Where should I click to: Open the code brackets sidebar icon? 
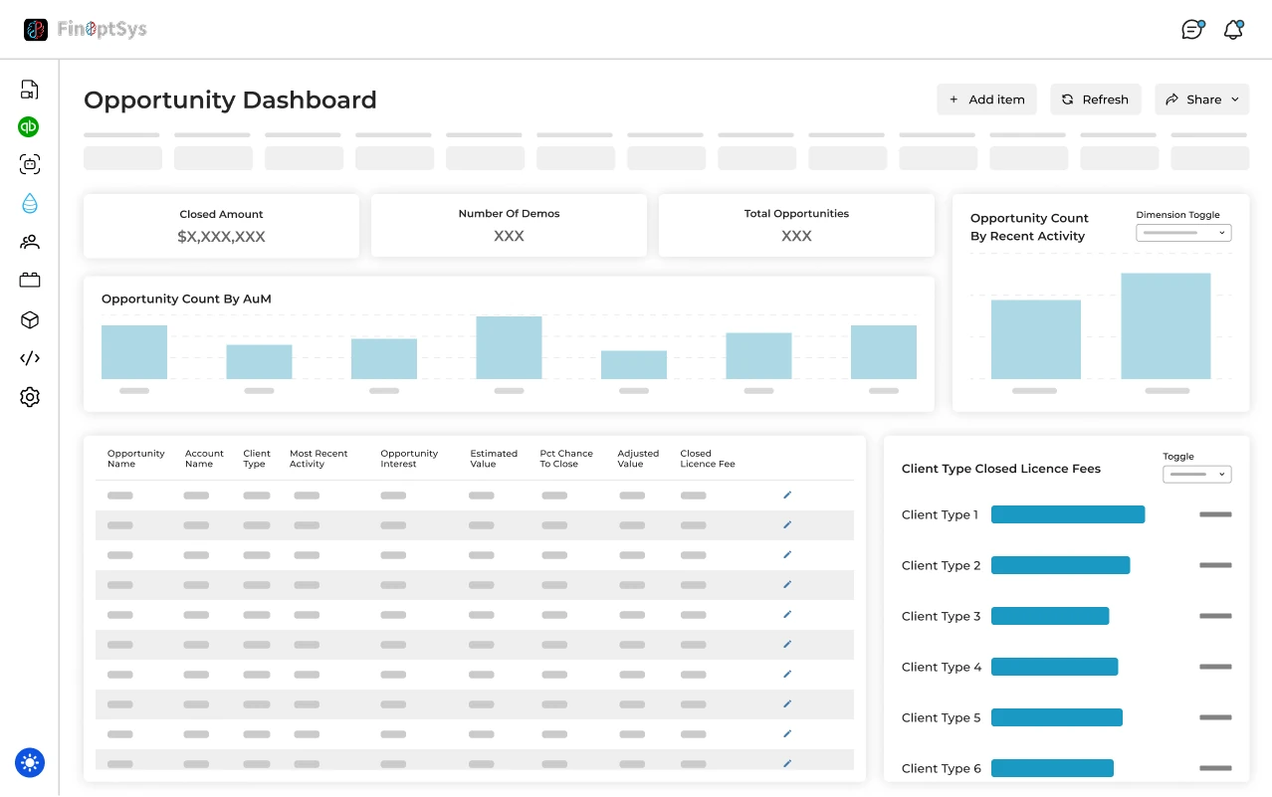click(30, 358)
